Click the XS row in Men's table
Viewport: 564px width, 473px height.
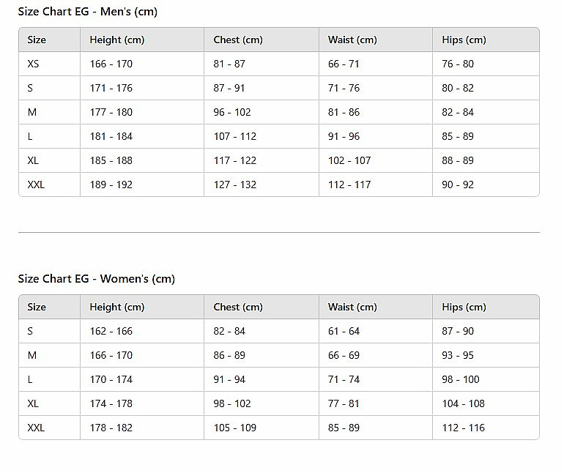click(279, 64)
